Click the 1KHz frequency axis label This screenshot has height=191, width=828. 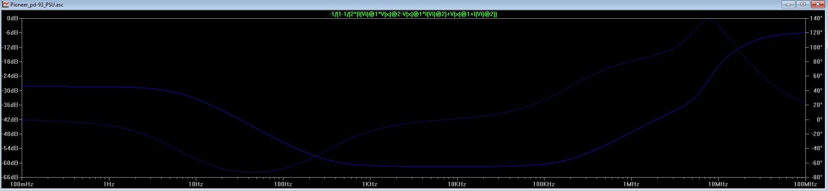tap(369, 185)
